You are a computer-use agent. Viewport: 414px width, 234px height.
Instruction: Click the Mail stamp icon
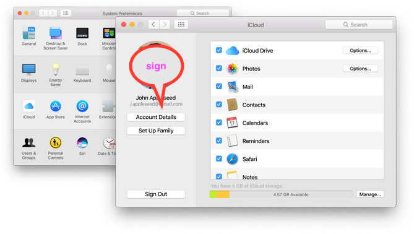click(233, 87)
